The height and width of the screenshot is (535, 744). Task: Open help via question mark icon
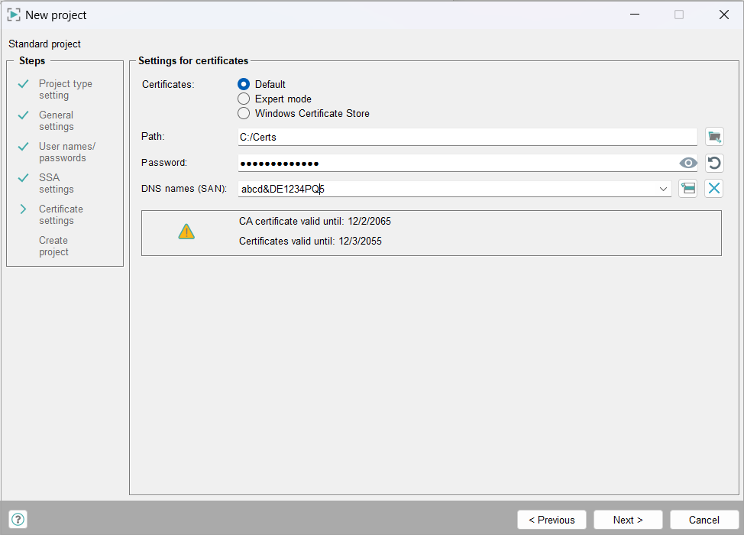click(18, 520)
